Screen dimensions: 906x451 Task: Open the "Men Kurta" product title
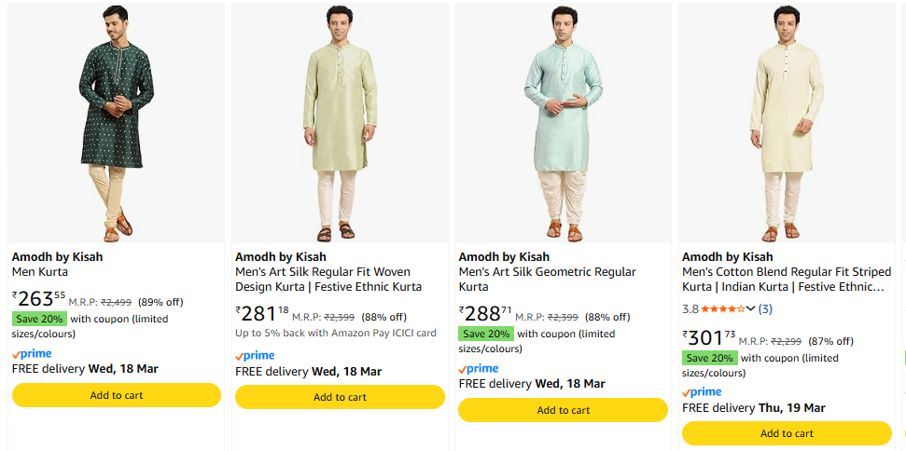(40, 272)
